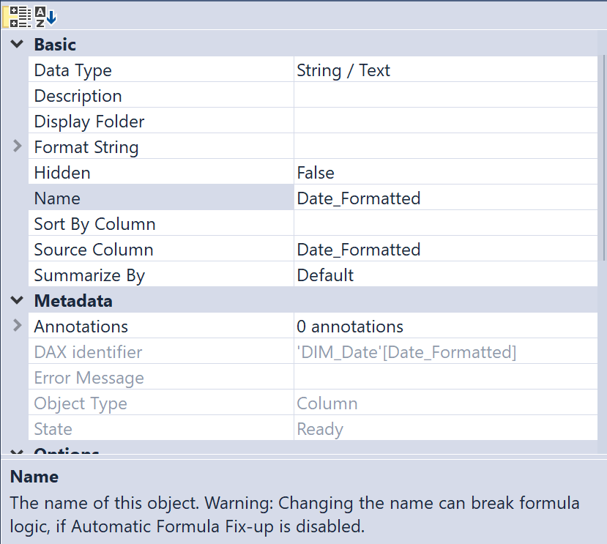Switch to categorized property view
Image resolution: width=607 pixels, height=544 pixels.
click(15, 16)
